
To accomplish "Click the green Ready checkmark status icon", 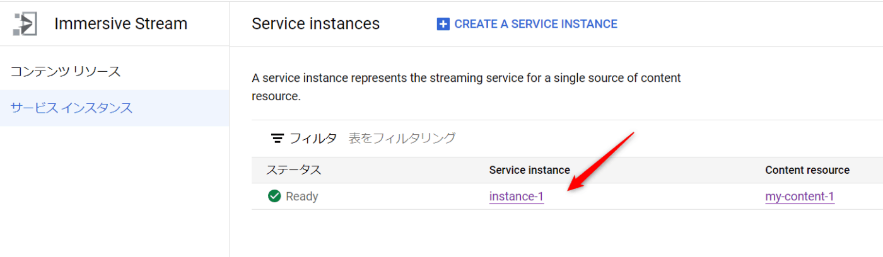I will (274, 197).
